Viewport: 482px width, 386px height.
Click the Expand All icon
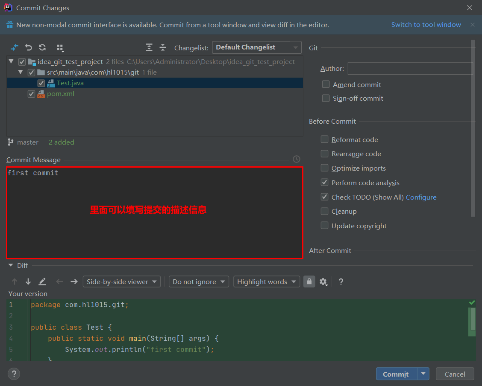[x=149, y=48]
